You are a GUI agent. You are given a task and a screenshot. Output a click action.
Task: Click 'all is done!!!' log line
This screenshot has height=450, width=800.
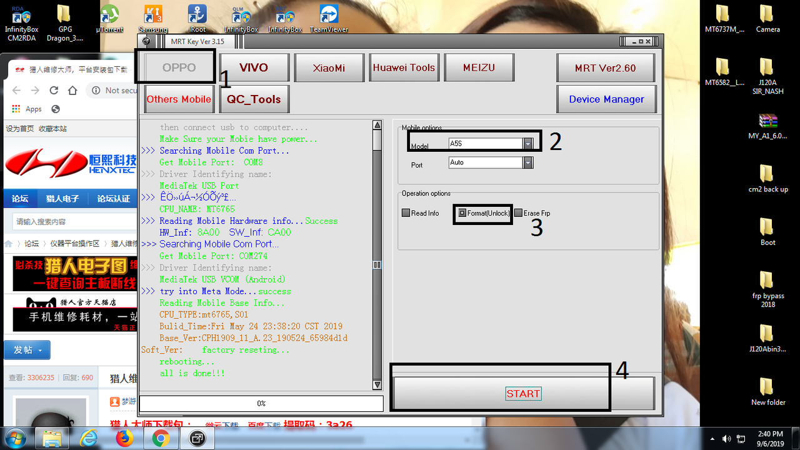tap(192, 373)
